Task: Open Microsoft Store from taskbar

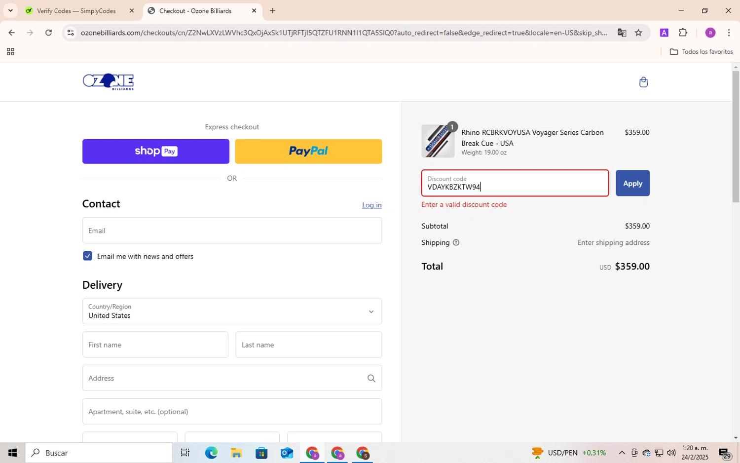Action: pos(261,453)
